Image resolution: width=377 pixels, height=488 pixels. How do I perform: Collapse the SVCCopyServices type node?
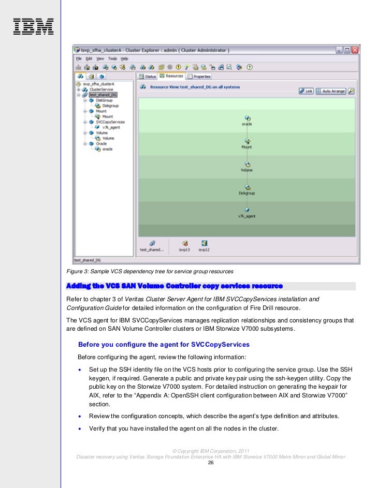tap(85, 122)
